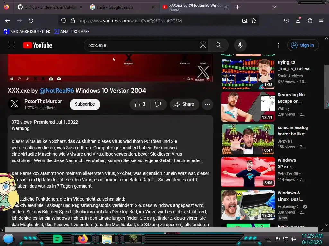Reload the current page

pos(31,21)
